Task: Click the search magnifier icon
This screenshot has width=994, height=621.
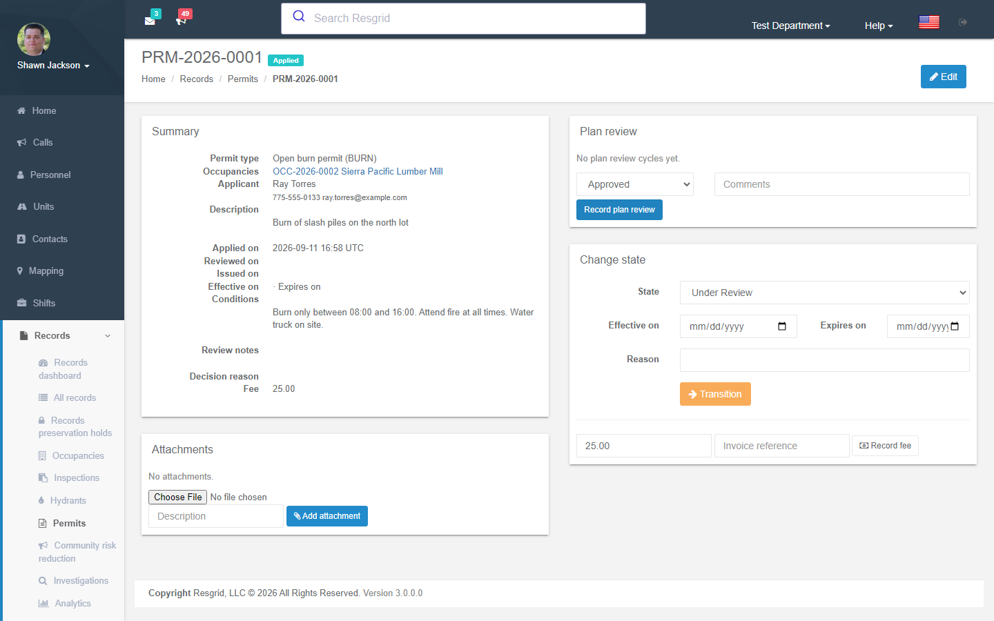Action: (299, 17)
